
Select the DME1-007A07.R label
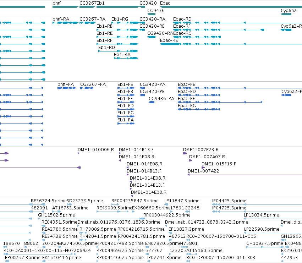pos(207,157)
